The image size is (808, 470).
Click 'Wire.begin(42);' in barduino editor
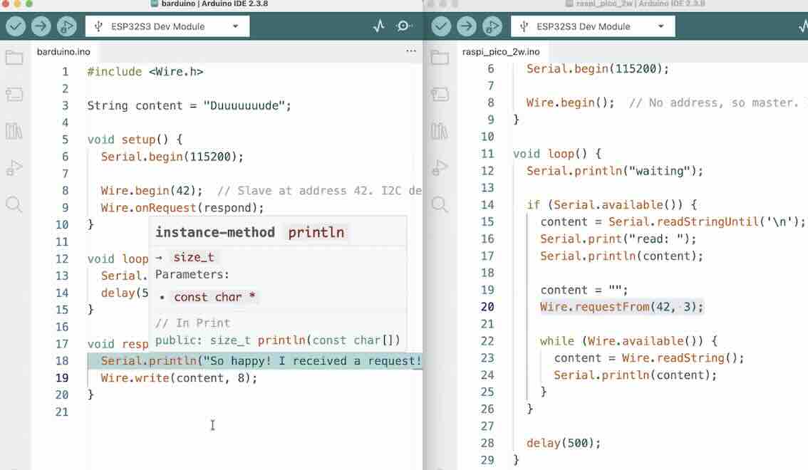(x=152, y=190)
